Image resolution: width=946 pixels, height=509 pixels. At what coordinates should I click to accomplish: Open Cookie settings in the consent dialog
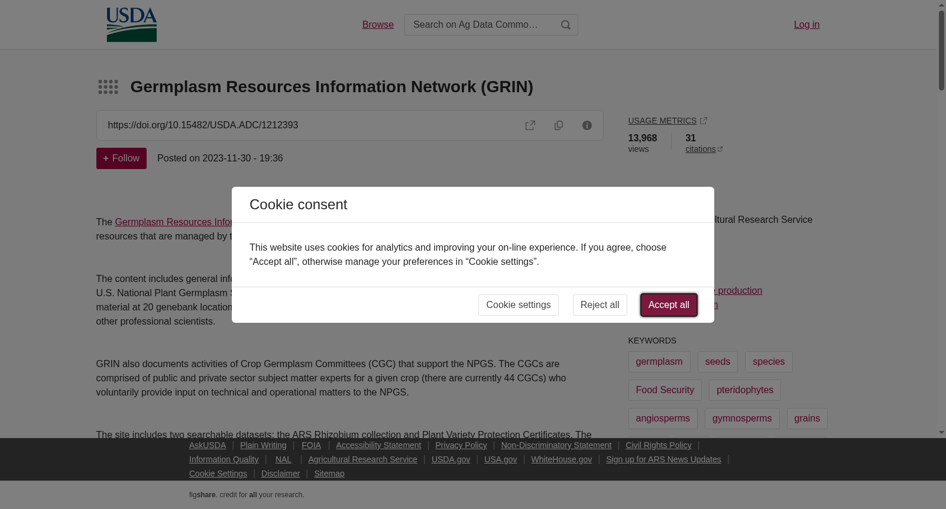tap(519, 305)
